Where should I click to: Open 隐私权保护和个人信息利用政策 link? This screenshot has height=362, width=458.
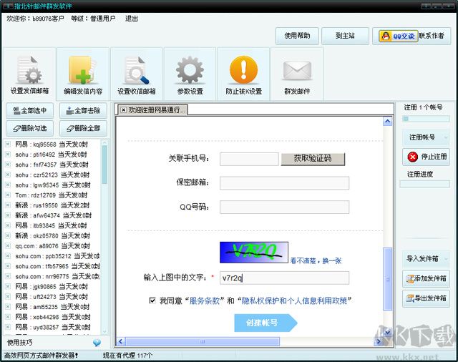294,300
